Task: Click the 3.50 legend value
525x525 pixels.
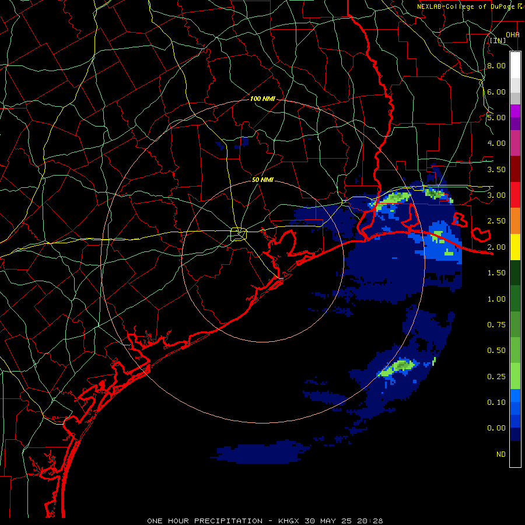Action: tap(496, 169)
